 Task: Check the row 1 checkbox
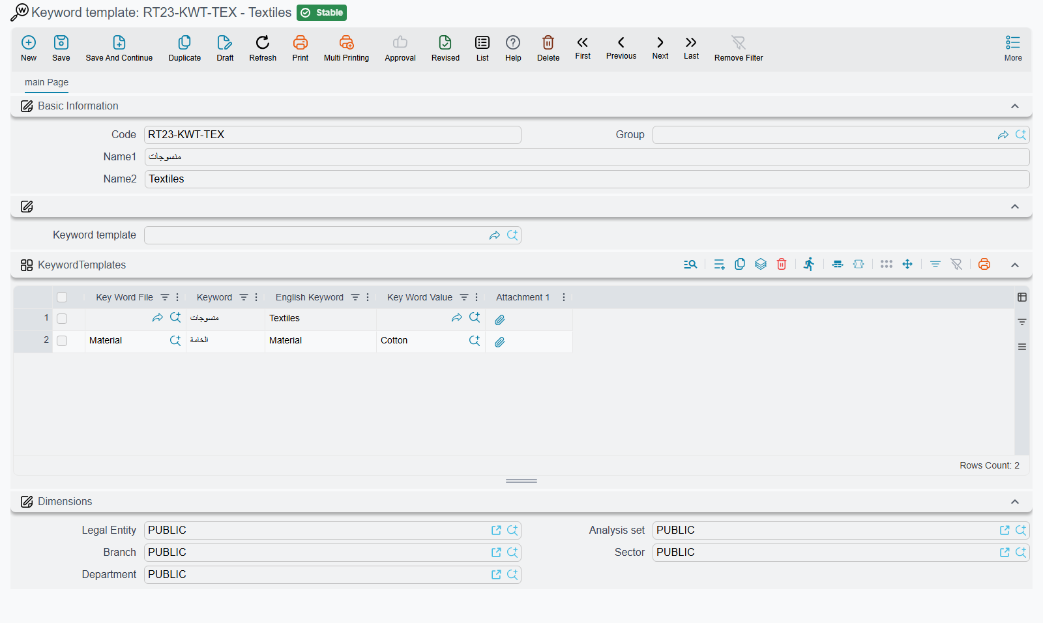point(62,319)
